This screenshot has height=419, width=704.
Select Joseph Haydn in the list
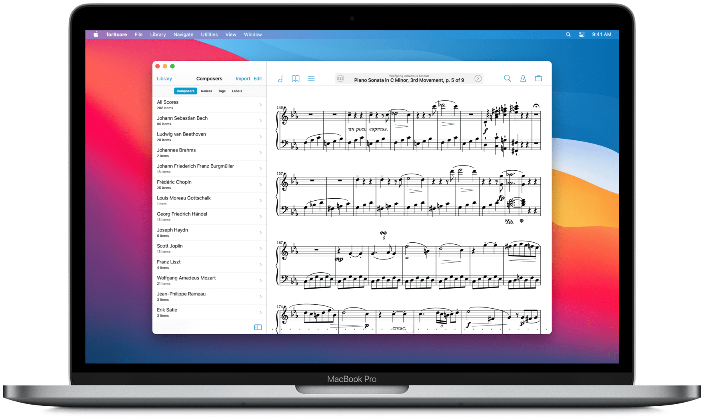[x=209, y=233]
